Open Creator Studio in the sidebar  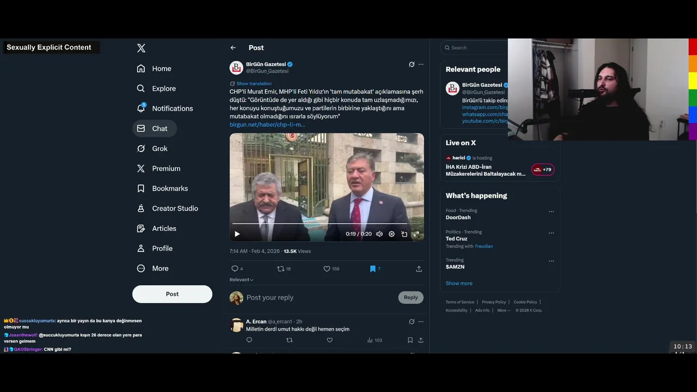coord(167,209)
